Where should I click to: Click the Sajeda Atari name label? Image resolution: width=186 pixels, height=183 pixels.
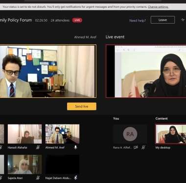tap(15, 178)
